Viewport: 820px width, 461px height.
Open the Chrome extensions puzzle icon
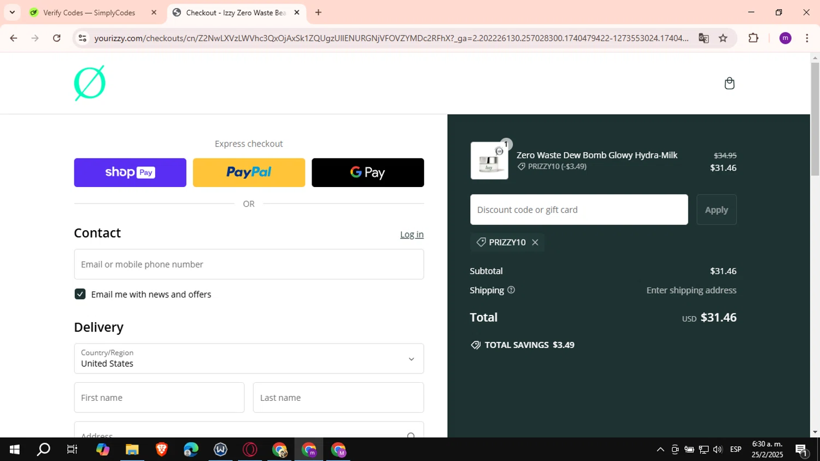coord(753,38)
